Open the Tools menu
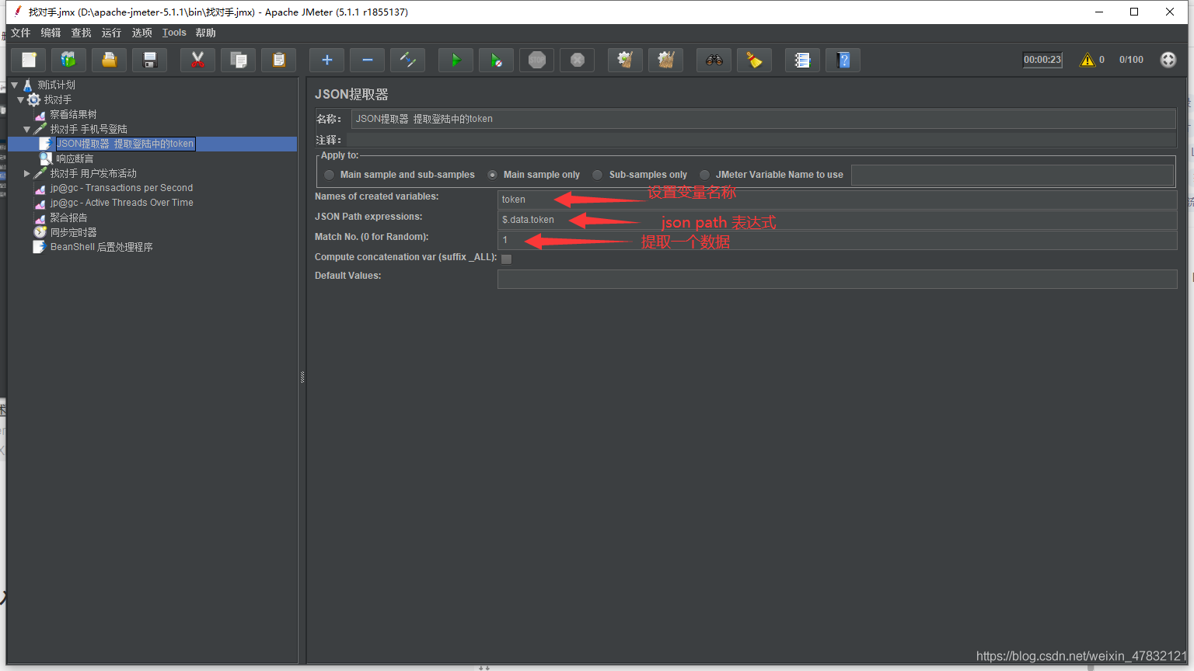The height and width of the screenshot is (671, 1194). pyautogui.click(x=174, y=33)
